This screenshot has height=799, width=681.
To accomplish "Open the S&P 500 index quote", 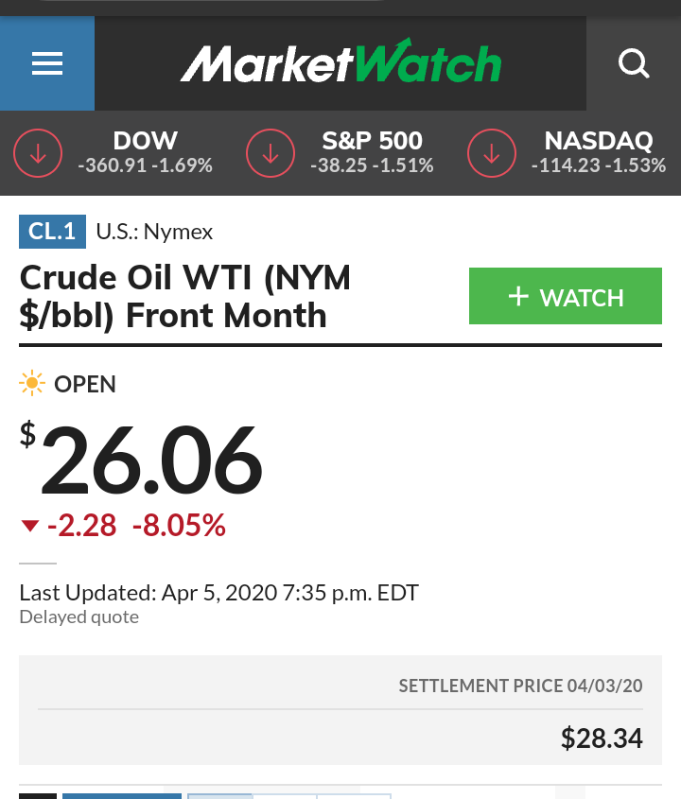I will point(372,153).
